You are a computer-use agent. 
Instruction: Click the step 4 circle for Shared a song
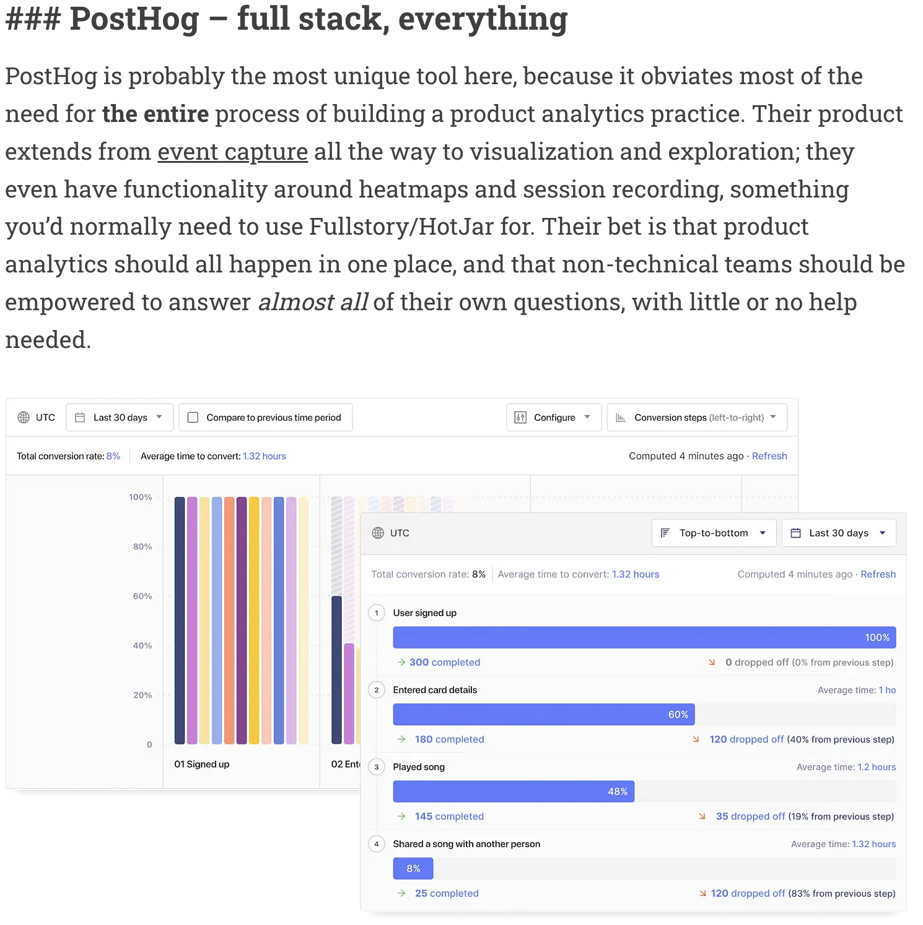[377, 844]
